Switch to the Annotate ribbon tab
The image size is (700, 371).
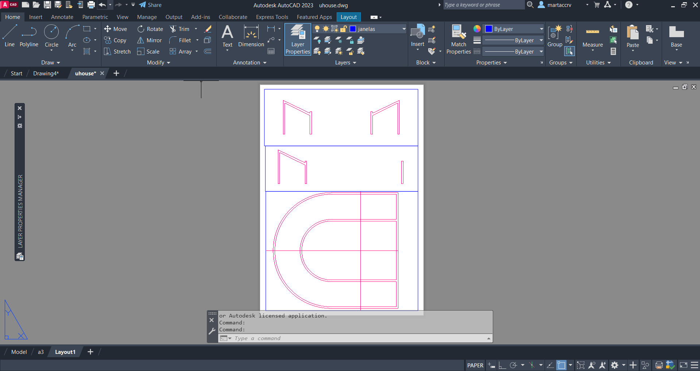click(62, 17)
